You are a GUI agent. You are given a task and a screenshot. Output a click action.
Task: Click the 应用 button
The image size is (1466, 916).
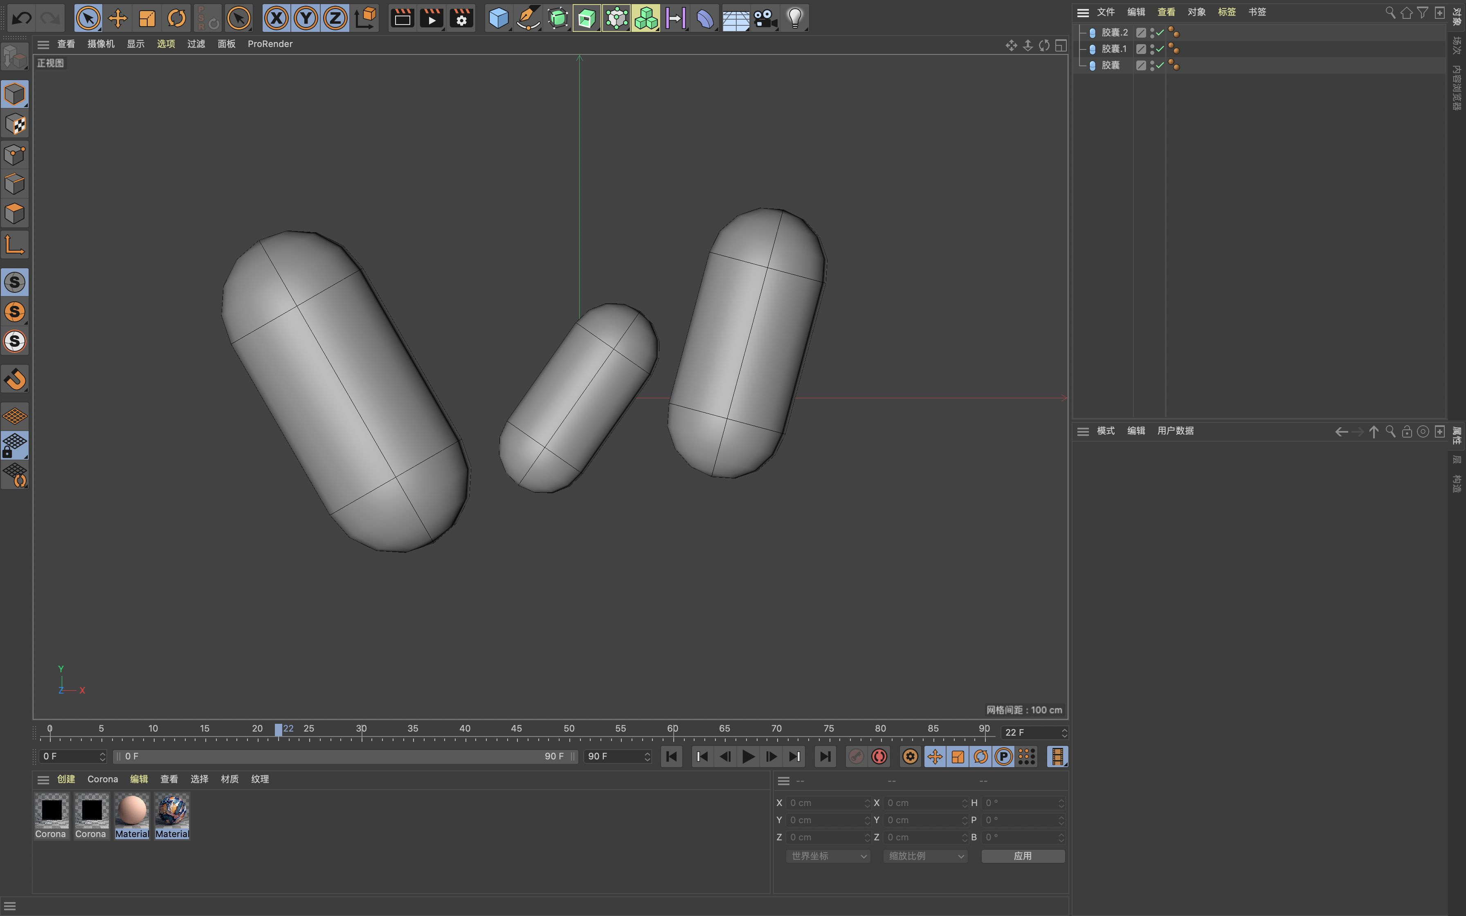[1023, 856]
